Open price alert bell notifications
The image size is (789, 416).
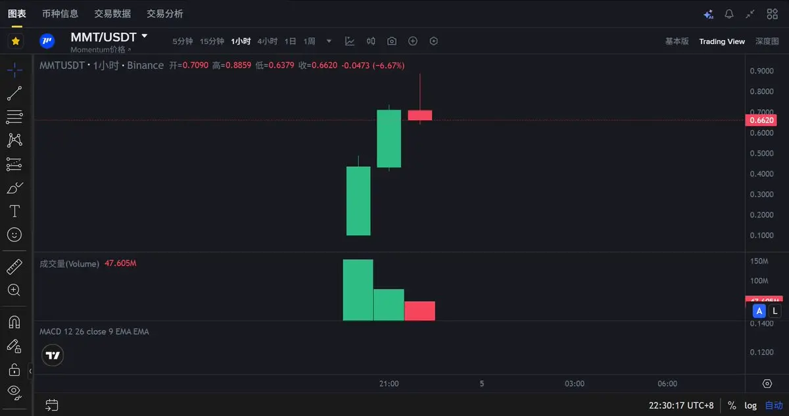click(x=729, y=14)
